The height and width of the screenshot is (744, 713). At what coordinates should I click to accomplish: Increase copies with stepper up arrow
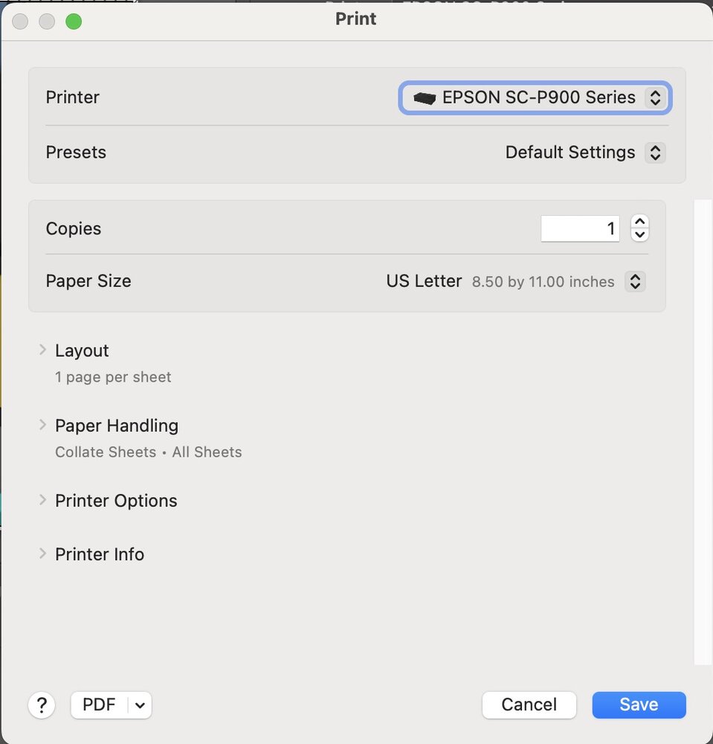coord(639,222)
